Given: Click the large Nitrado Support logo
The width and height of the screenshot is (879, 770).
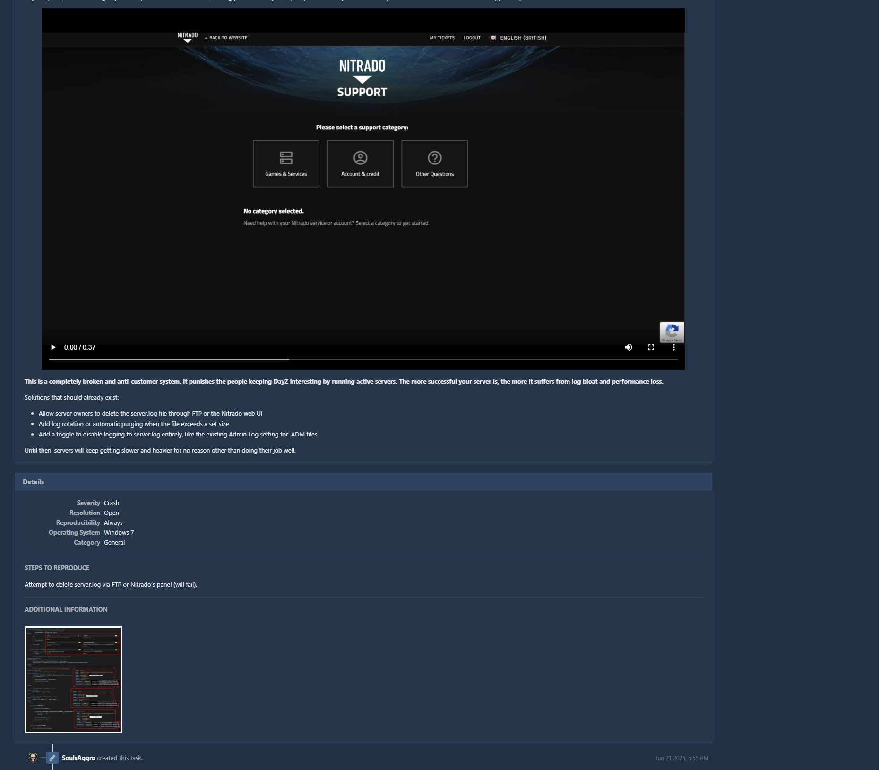Looking at the screenshot, I should (x=362, y=78).
